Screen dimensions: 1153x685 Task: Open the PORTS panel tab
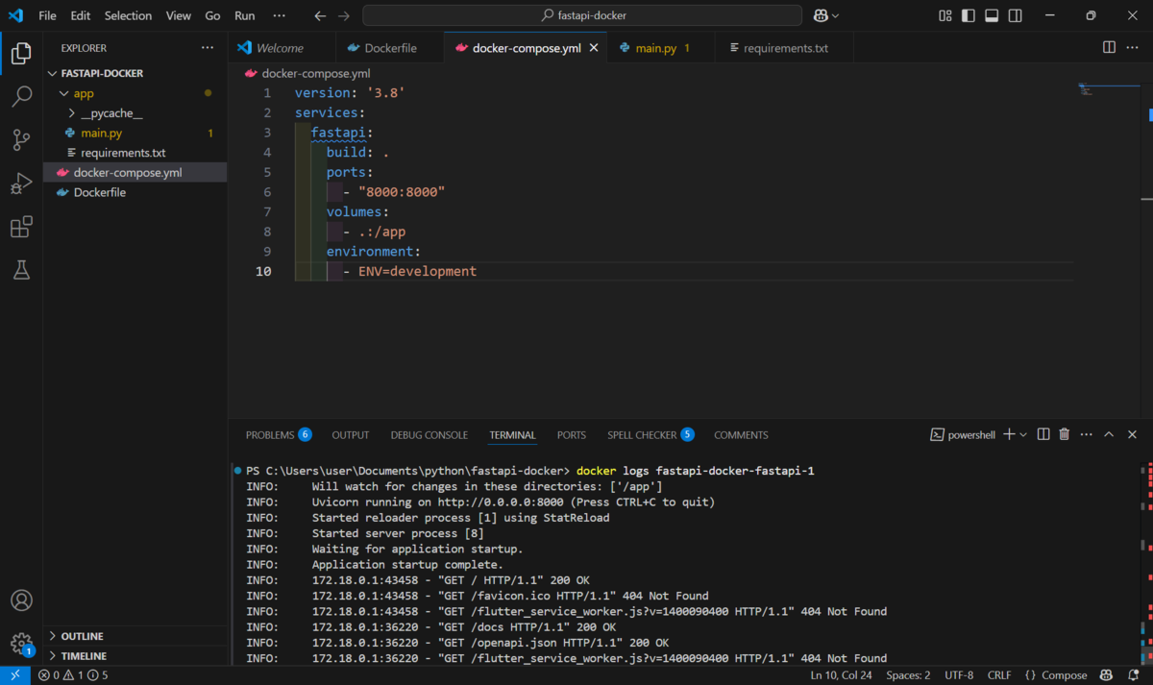(572, 435)
